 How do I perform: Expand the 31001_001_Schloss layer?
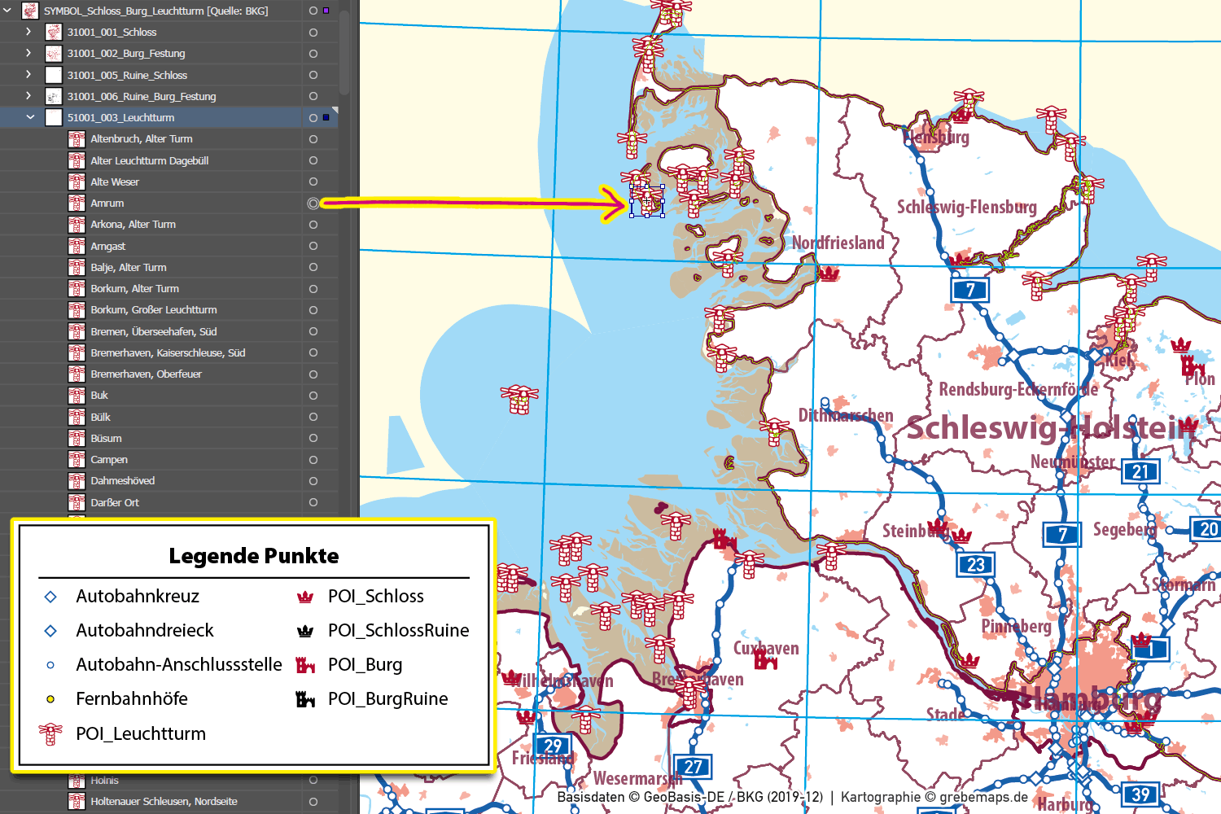28,32
